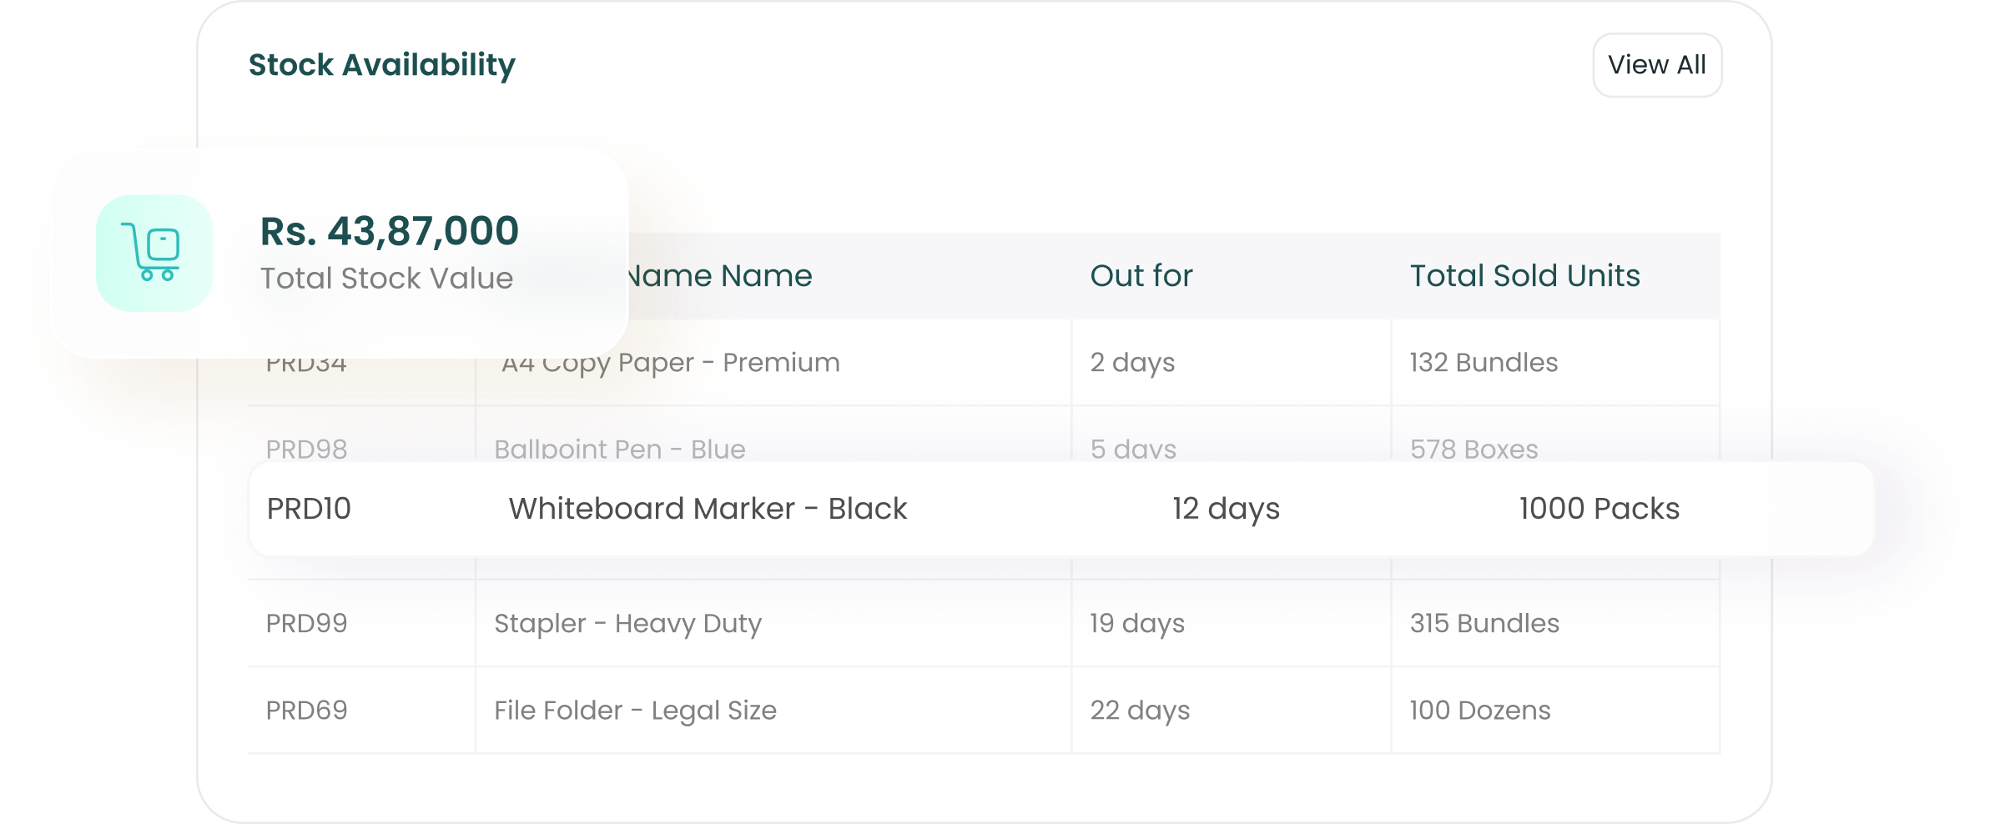Select the Rs. 43,87,000 stock value
Image resolution: width=1995 pixels, height=824 pixels.
[x=390, y=231]
